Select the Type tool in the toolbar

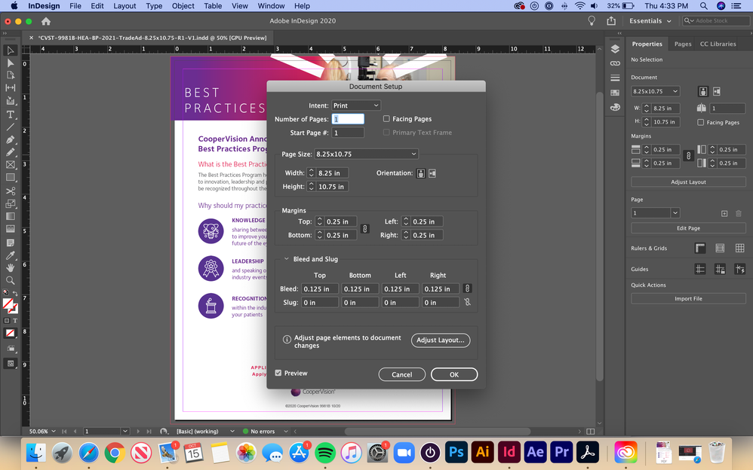point(10,114)
